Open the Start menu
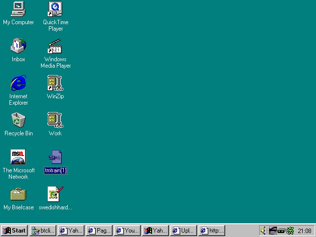Image resolution: width=316 pixels, height=237 pixels. pyautogui.click(x=14, y=231)
